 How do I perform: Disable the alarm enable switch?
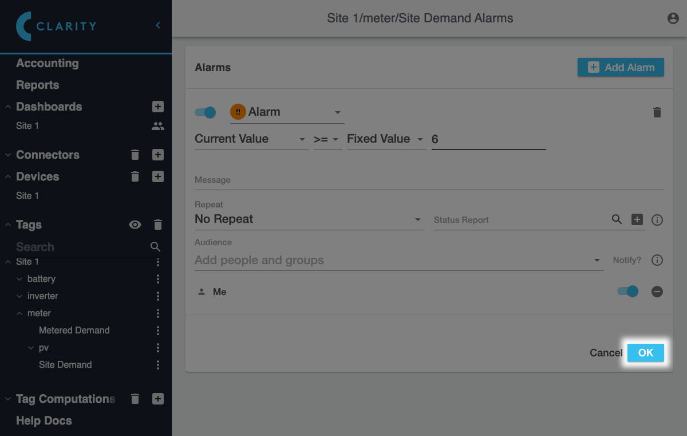[x=206, y=112]
